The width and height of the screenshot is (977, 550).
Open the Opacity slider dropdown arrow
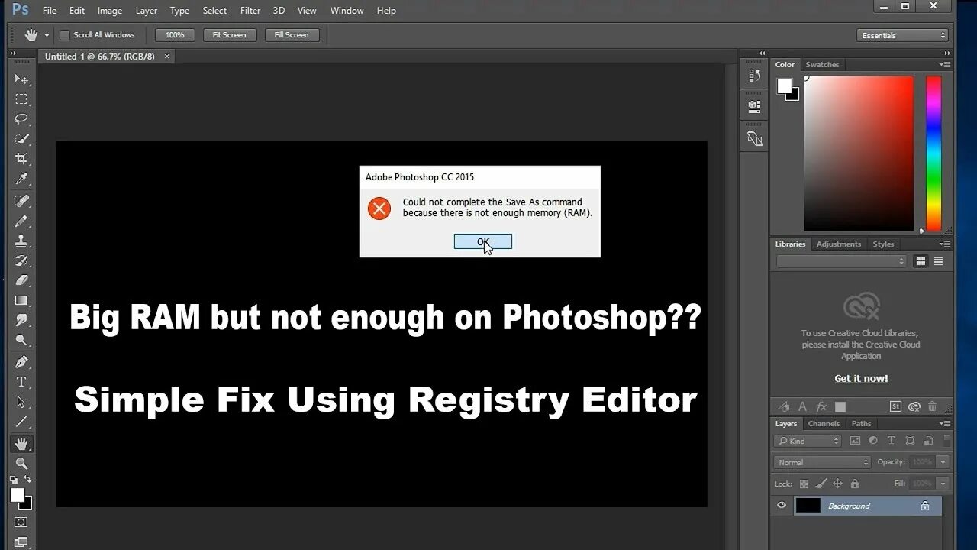point(943,462)
